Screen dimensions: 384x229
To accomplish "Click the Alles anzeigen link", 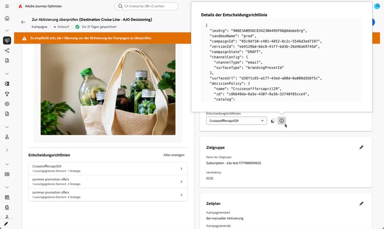I will (174, 155).
